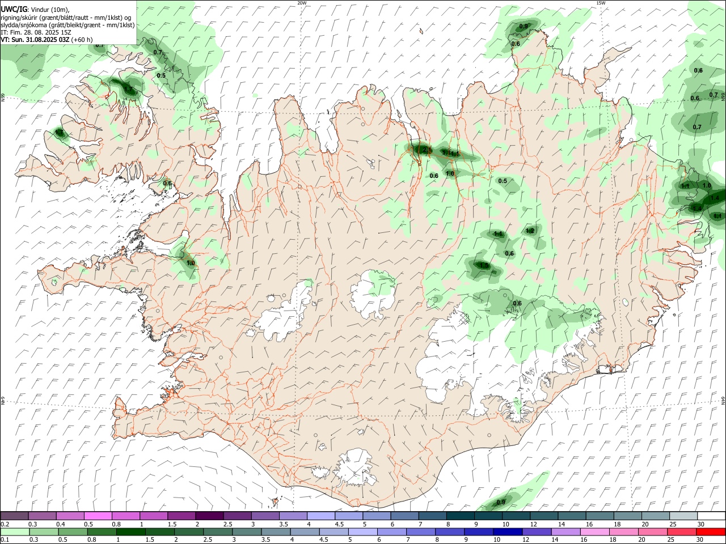Viewport: 726px width, 544px height.
Task: Click the snow-legend swatch starting at 3.5
Action: click(293, 516)
